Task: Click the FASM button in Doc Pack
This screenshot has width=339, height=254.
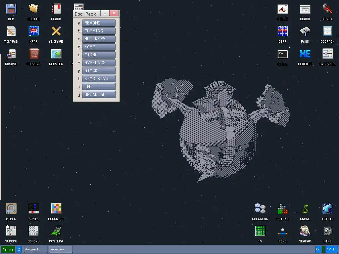Action: click(99, 47)
